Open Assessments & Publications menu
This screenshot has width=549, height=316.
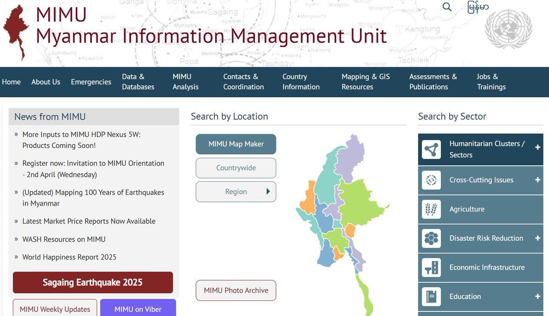(433, 82)
